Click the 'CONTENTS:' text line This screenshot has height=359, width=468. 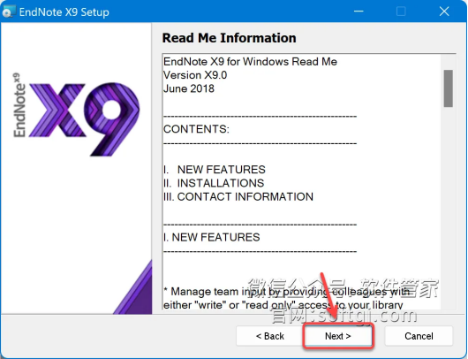click(196, 129)
